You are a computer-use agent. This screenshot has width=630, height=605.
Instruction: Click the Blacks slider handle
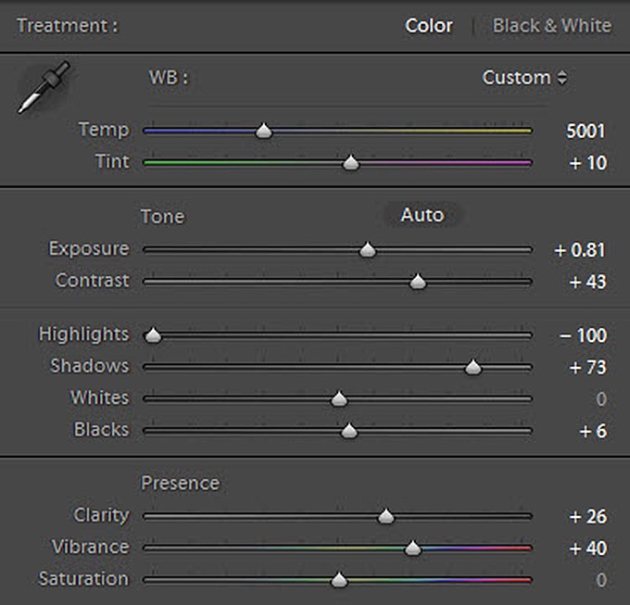(x=349, y=431)
